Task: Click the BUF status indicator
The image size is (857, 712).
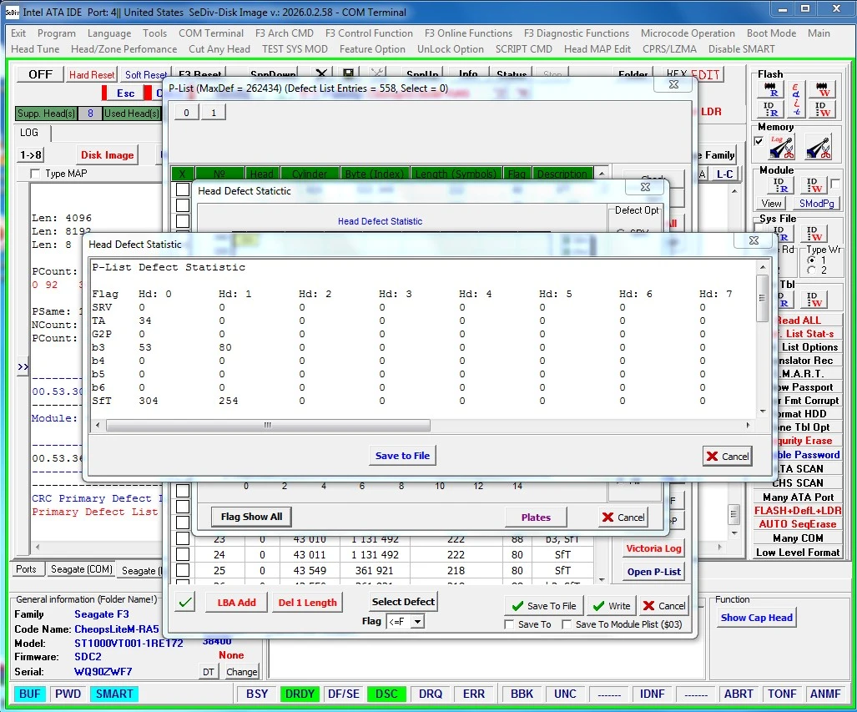Action: (x=29, y=694)
